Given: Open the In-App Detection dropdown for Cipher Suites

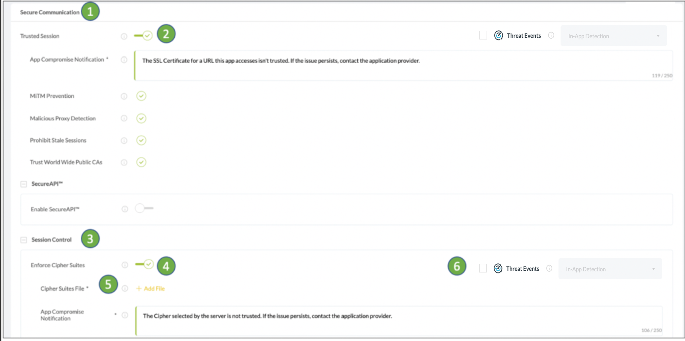Looking at the screenshot, I should [610, 269].
